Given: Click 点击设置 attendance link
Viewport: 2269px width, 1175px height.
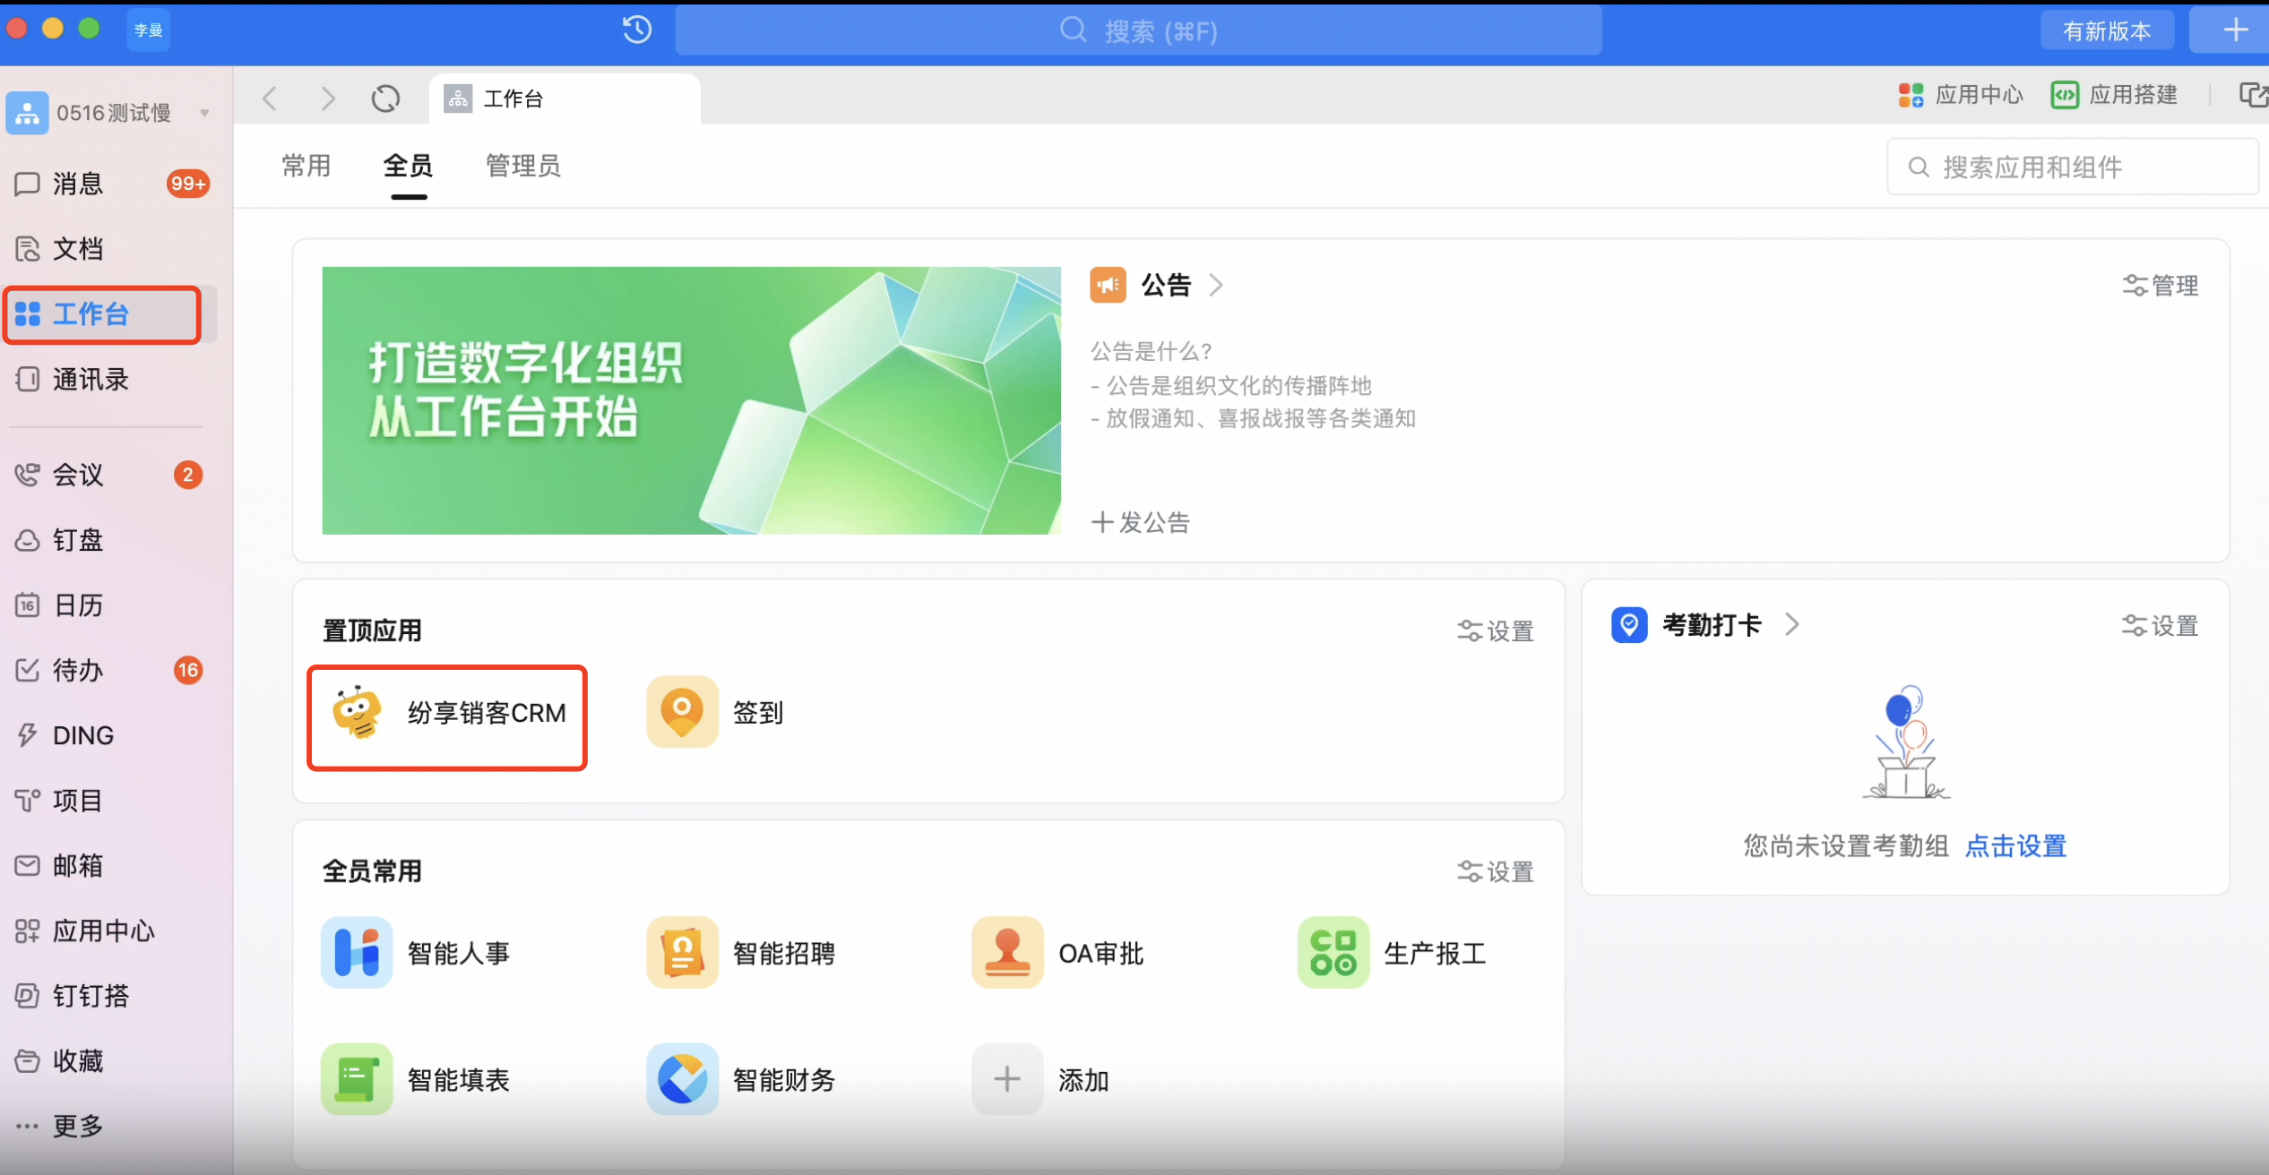Looking at the screenshot, I should [x=2015, y=845].
